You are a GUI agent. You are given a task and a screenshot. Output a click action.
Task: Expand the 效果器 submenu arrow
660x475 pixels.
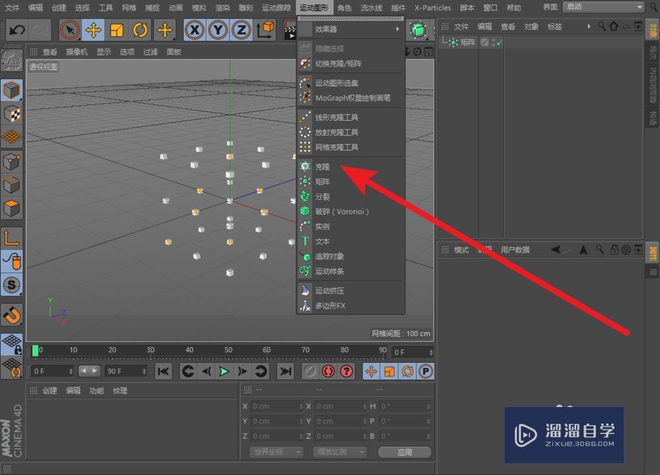point(397,29)
